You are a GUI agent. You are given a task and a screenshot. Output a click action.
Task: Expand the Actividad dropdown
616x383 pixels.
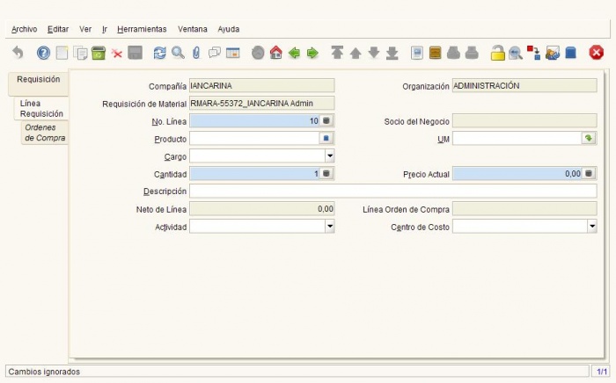point(330,226)
